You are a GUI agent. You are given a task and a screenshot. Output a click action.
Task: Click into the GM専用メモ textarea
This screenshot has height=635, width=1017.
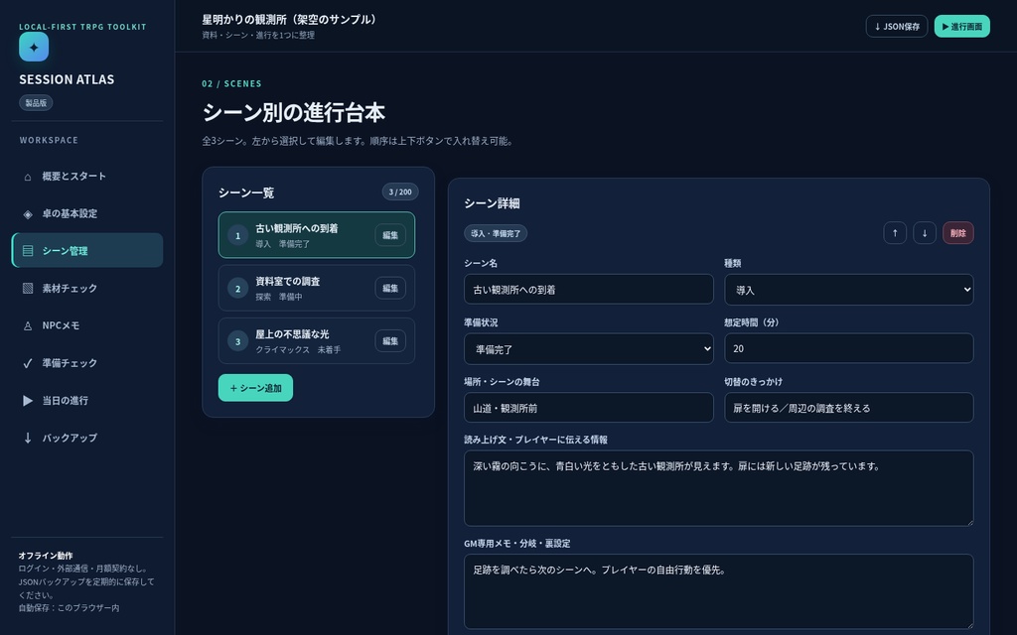click(719, 591)
